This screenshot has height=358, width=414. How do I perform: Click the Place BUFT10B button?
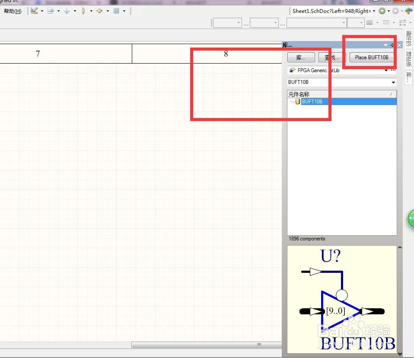pyautogui.click(x=372, y=58)
